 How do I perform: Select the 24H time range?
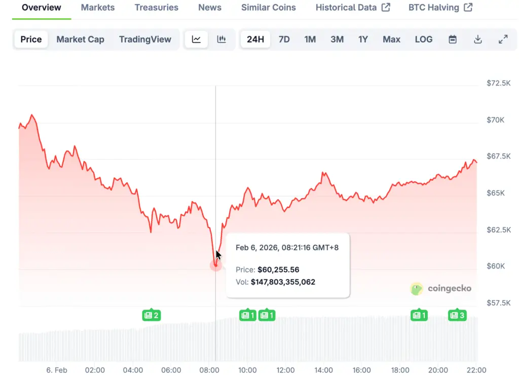click(x=255, y=40)
